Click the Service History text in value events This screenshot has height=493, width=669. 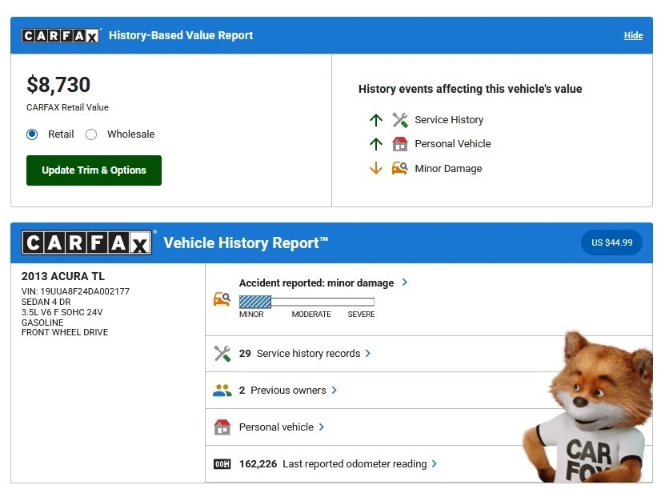[x=449, y=120]
